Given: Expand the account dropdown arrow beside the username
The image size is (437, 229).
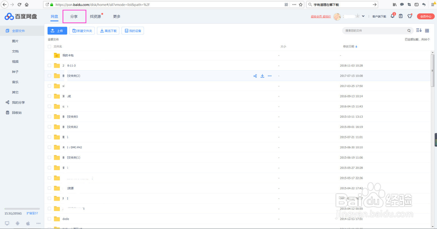Looking at the screenshot, I should click(x=363, y=16).
